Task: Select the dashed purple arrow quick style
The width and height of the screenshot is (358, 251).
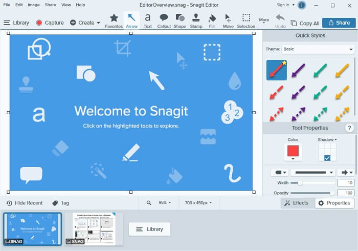Action: tap(298, 92)
